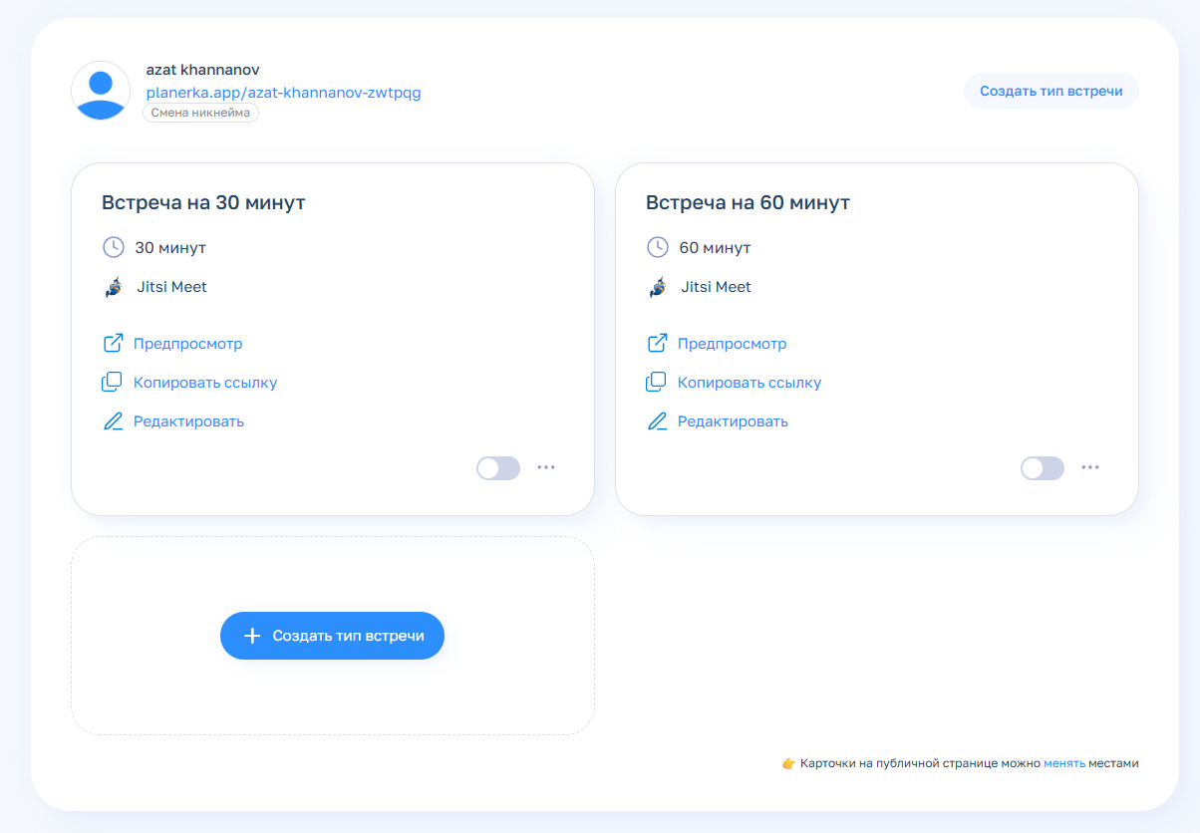Click "Смена никнейма" badge
The image size is (1200, 833).
tap(200, 113)
